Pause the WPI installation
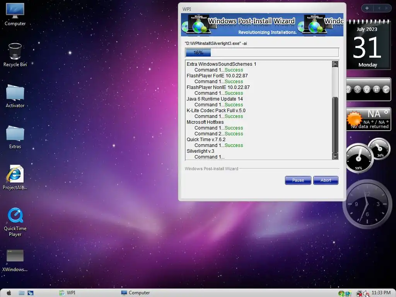The height and width of the screenshot is (297, 396). tap(298, 180)
